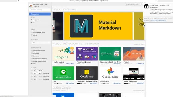
Task: Check the Офлайн-приложения checkbox
Action: pyautogui.click(x=32, y=50)
